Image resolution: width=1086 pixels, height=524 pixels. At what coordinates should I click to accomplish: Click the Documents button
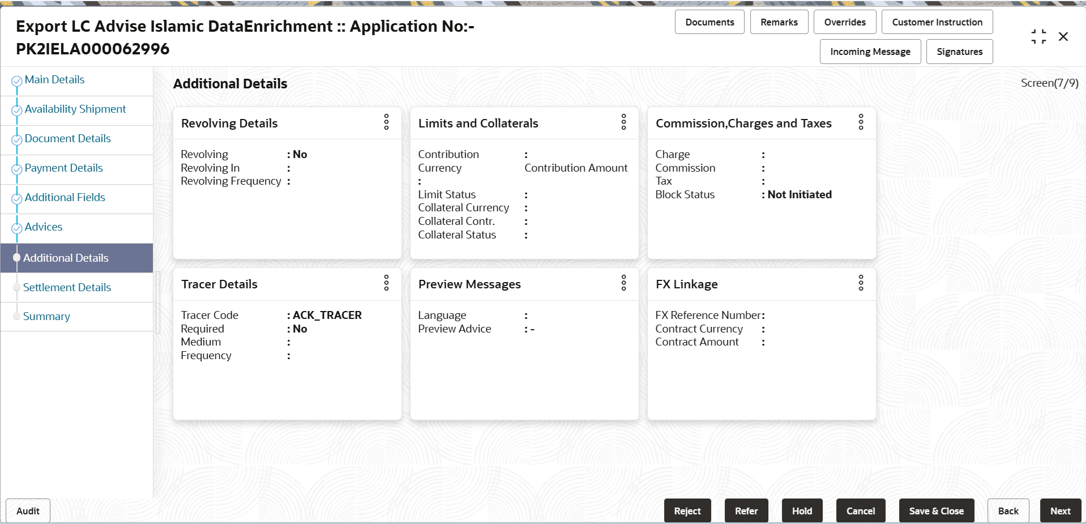tap(709, 22)
